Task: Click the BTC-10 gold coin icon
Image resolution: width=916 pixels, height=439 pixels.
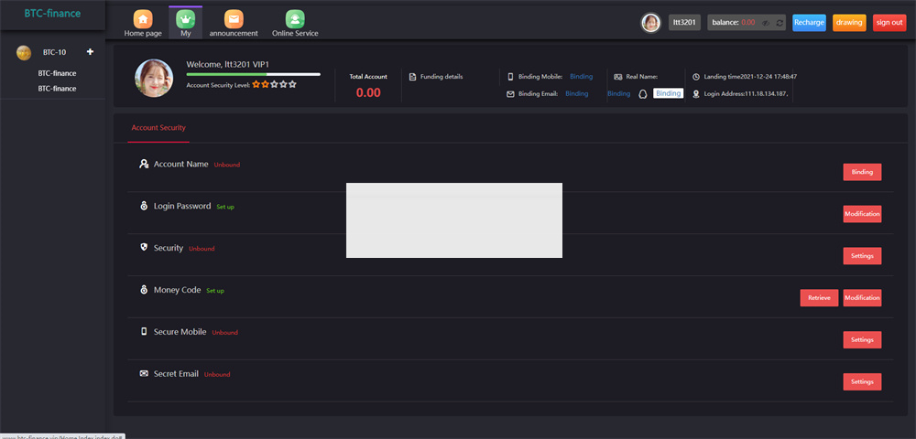Action: click(x=24, y=52)
